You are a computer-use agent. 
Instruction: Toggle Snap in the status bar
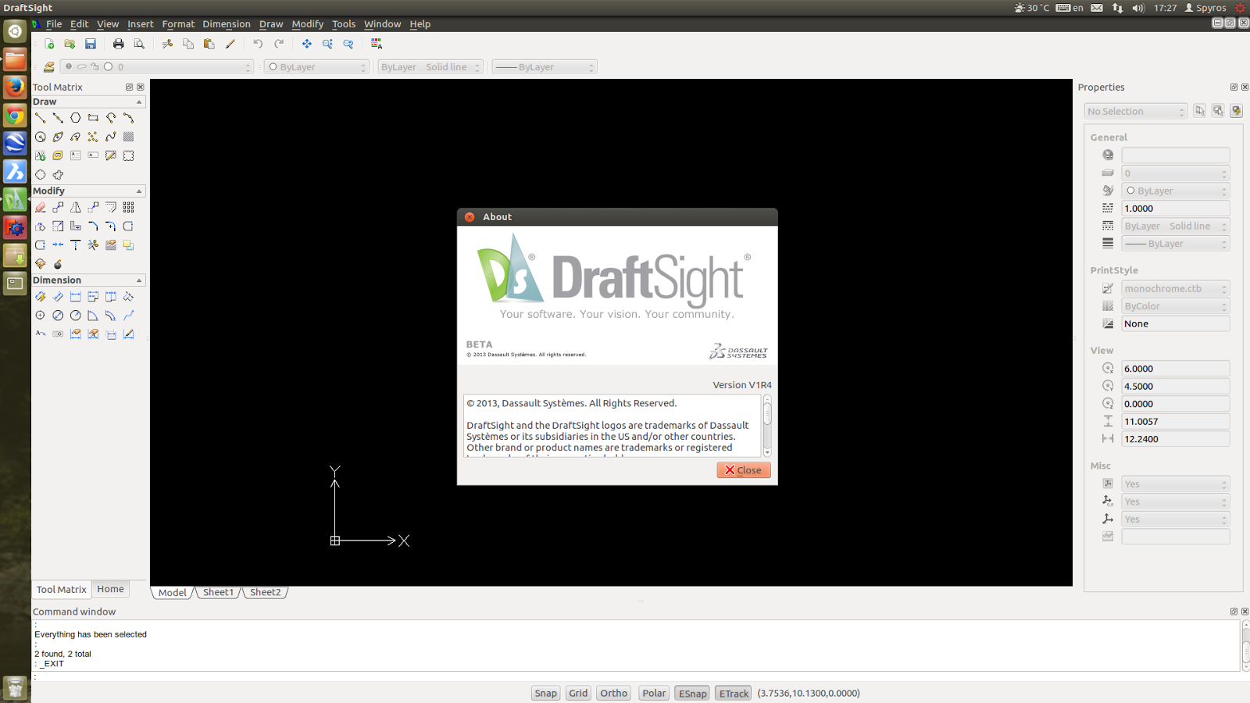point(545,693)
